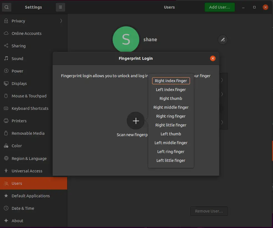Viewport: 273px width, 228px height.
Task: Click the plus icon to scan fingerprint
Action: point(136,121)
